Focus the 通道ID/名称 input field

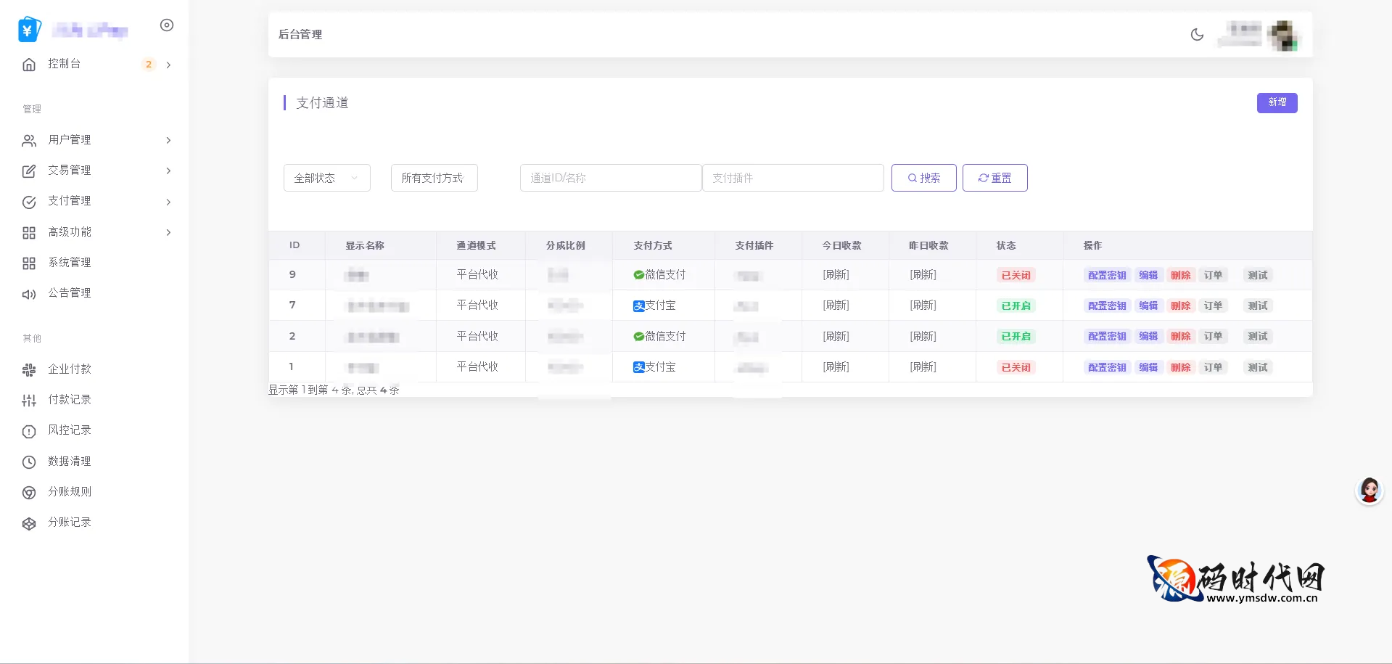pos(610,178)
